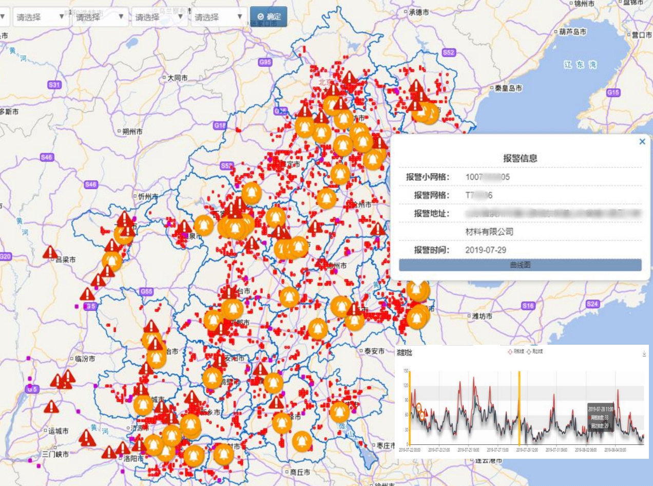Download the 浓度对比 chart image

[x=644, y=354]
